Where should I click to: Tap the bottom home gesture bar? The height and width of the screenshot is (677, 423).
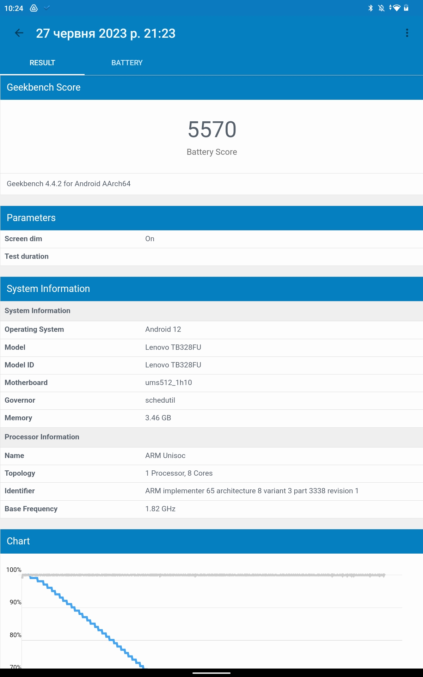click(x=211, y=673)
